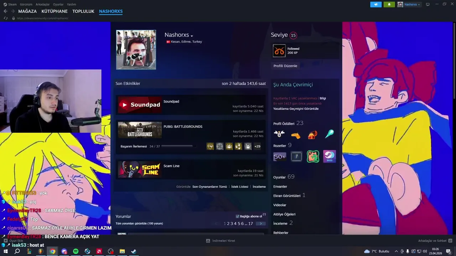Click the Steam page vertical scrollbar
The width and height of the screenshot is (456, 256).
click(x=454, y=60)
